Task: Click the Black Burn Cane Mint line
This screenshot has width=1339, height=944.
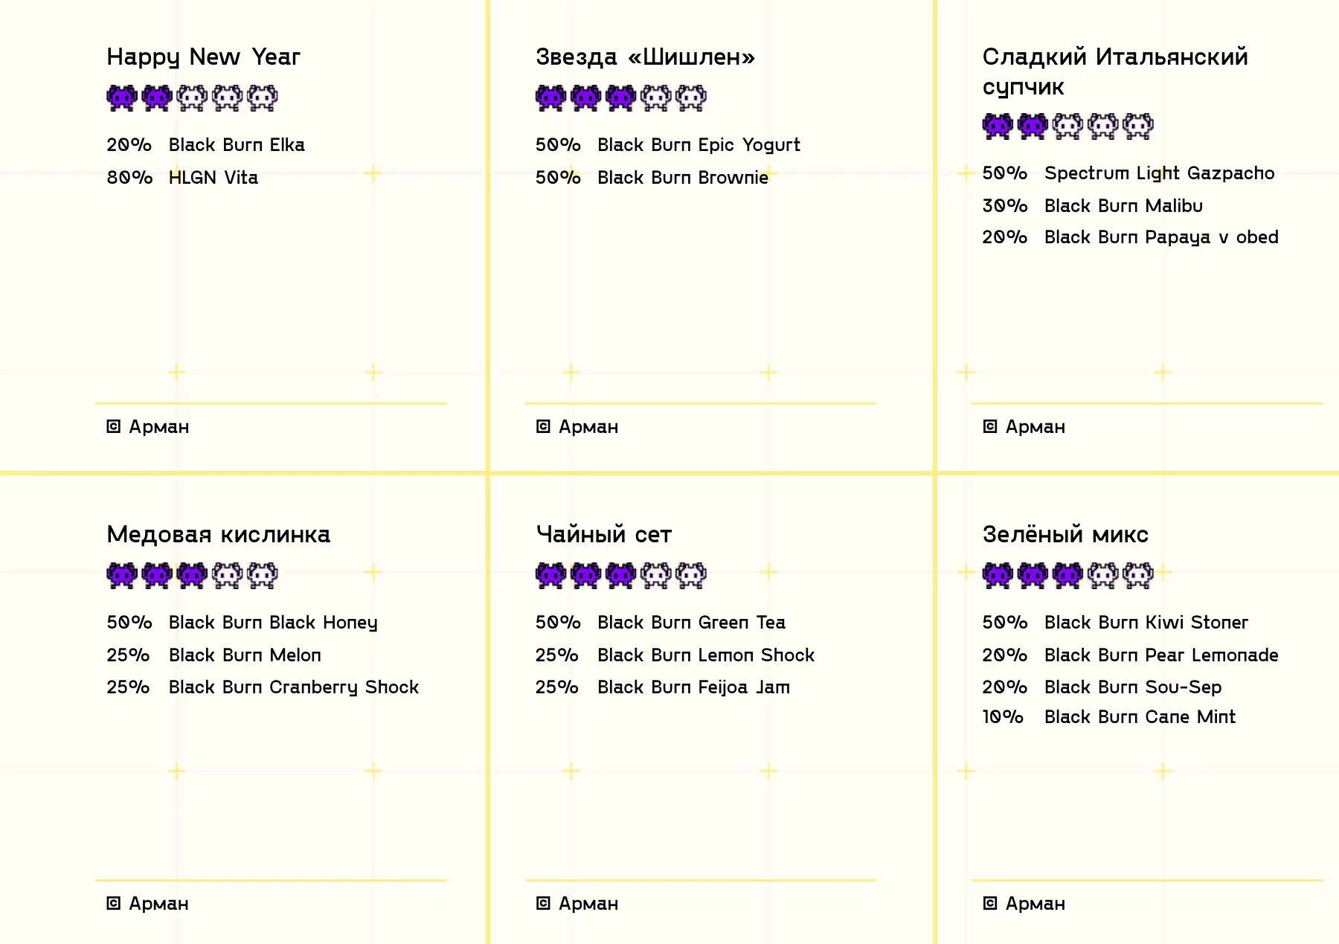Action: click(x=1108, y=717)
